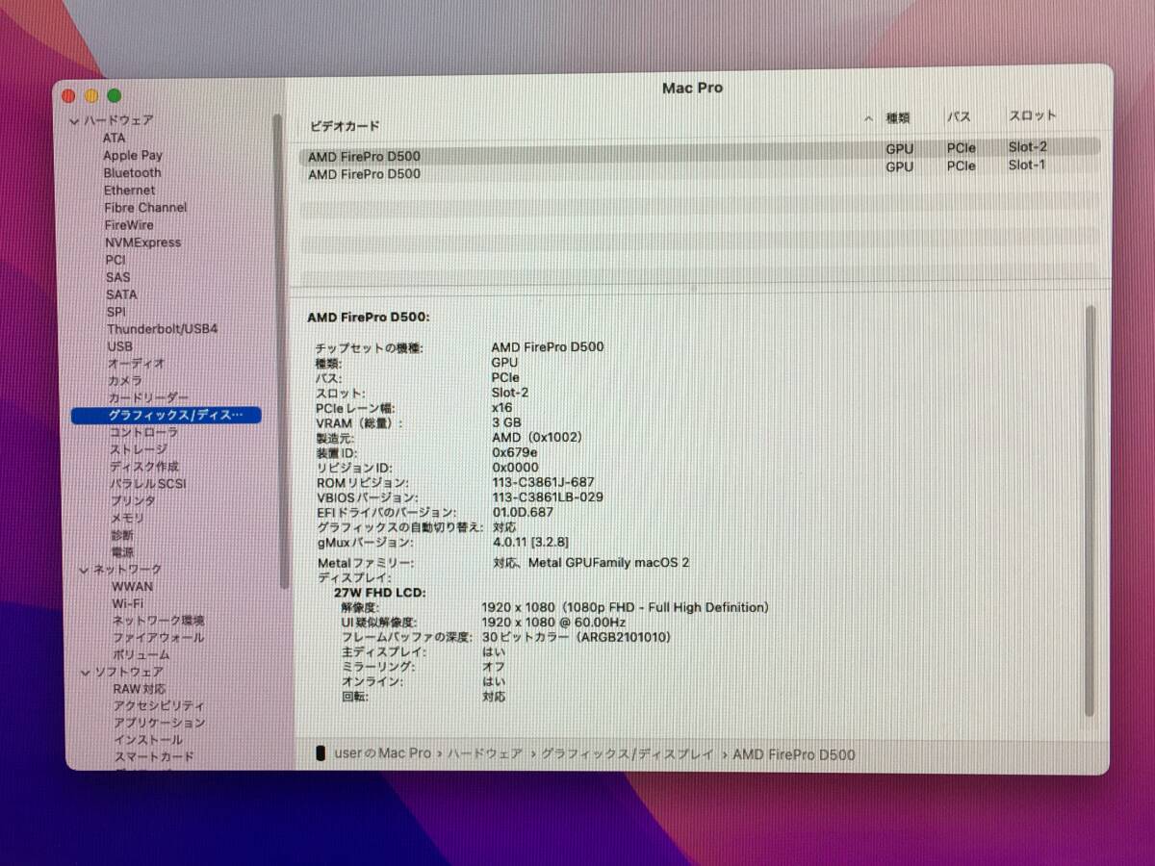The width and height of the screenshot is (1155, 866).
Task: Select SAS in sidebar
Action: tap(117, 277)
